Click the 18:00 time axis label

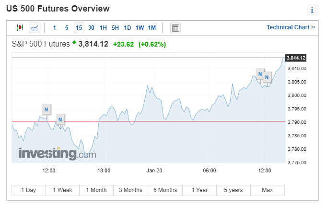click(104, 170)
